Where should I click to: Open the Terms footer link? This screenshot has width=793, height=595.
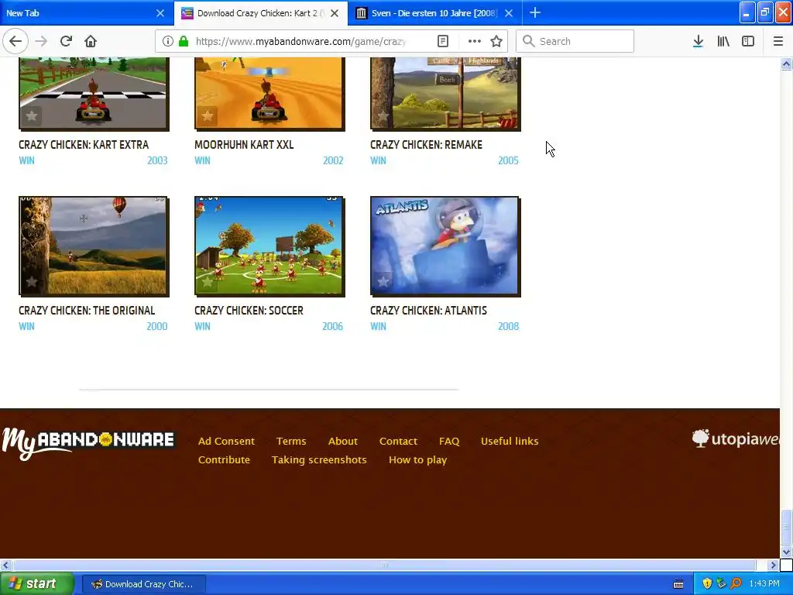pos(291,441)
